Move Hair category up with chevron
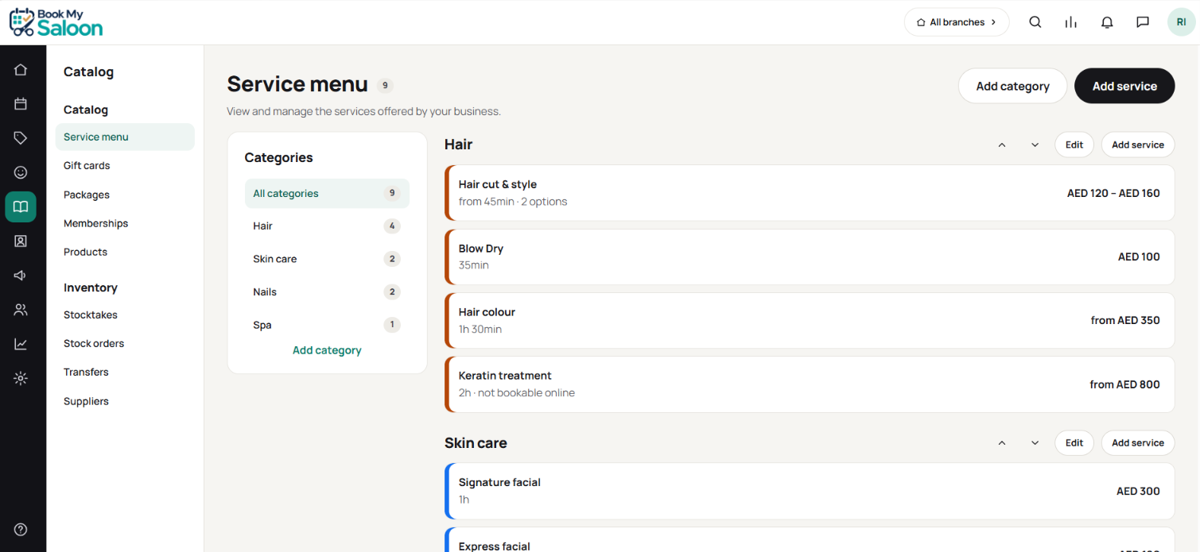This screenshot has width=1200, height=552. tap(1002, 145)
